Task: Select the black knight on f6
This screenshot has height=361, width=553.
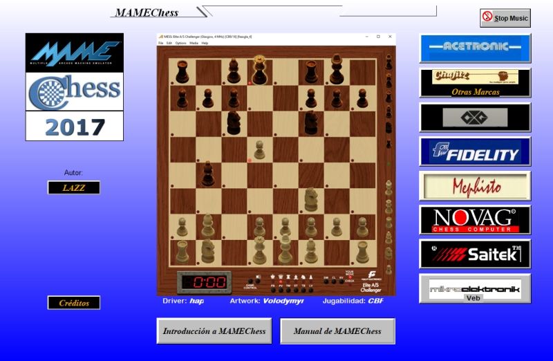Action: point(312,122)
